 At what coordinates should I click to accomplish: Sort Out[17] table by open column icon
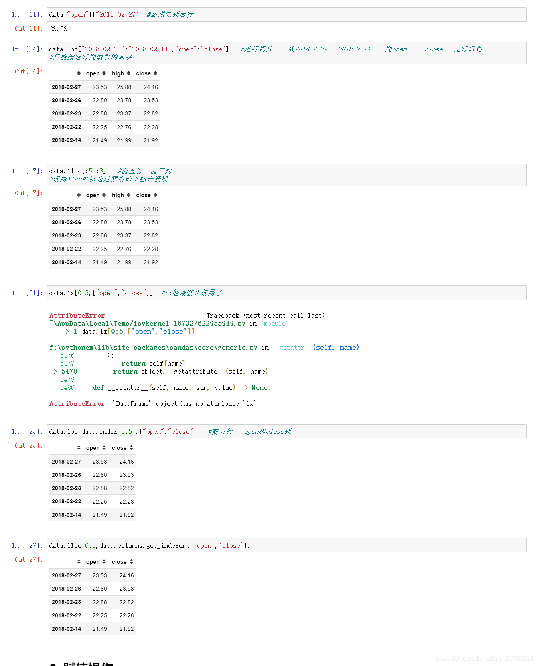(x=104, y=195)
